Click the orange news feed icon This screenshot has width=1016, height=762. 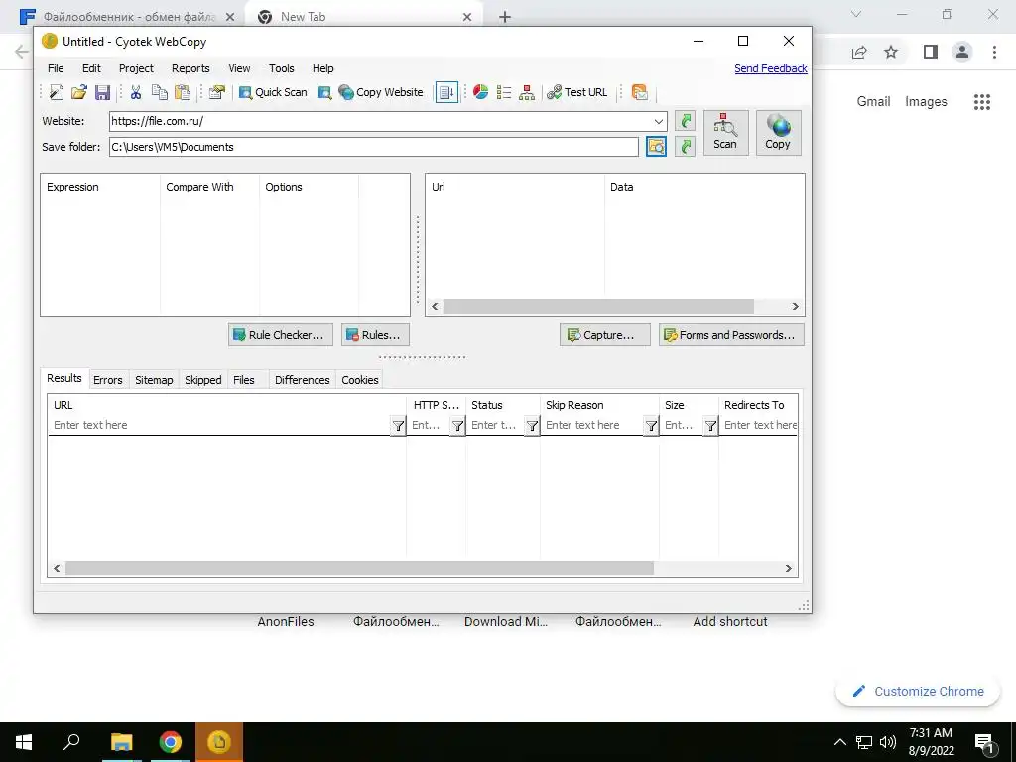(640, 92)
